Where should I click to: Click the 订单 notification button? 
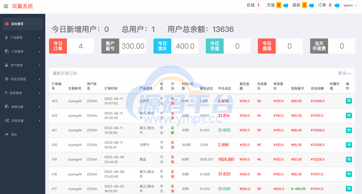[x=325, y=5]
